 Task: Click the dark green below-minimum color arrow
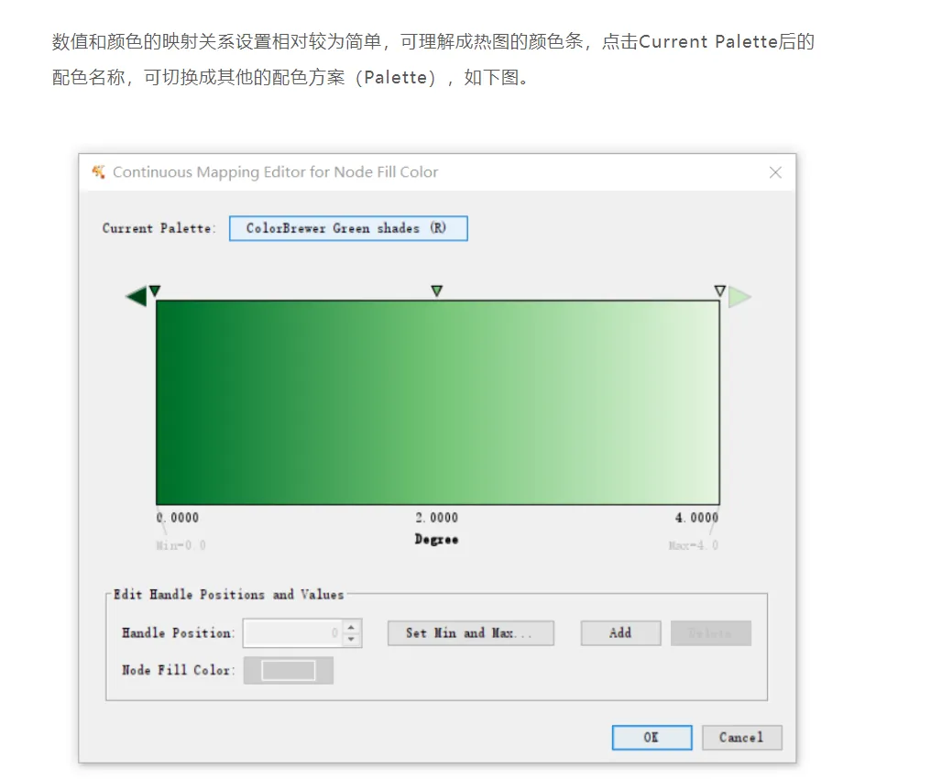[x=136, y=296]
